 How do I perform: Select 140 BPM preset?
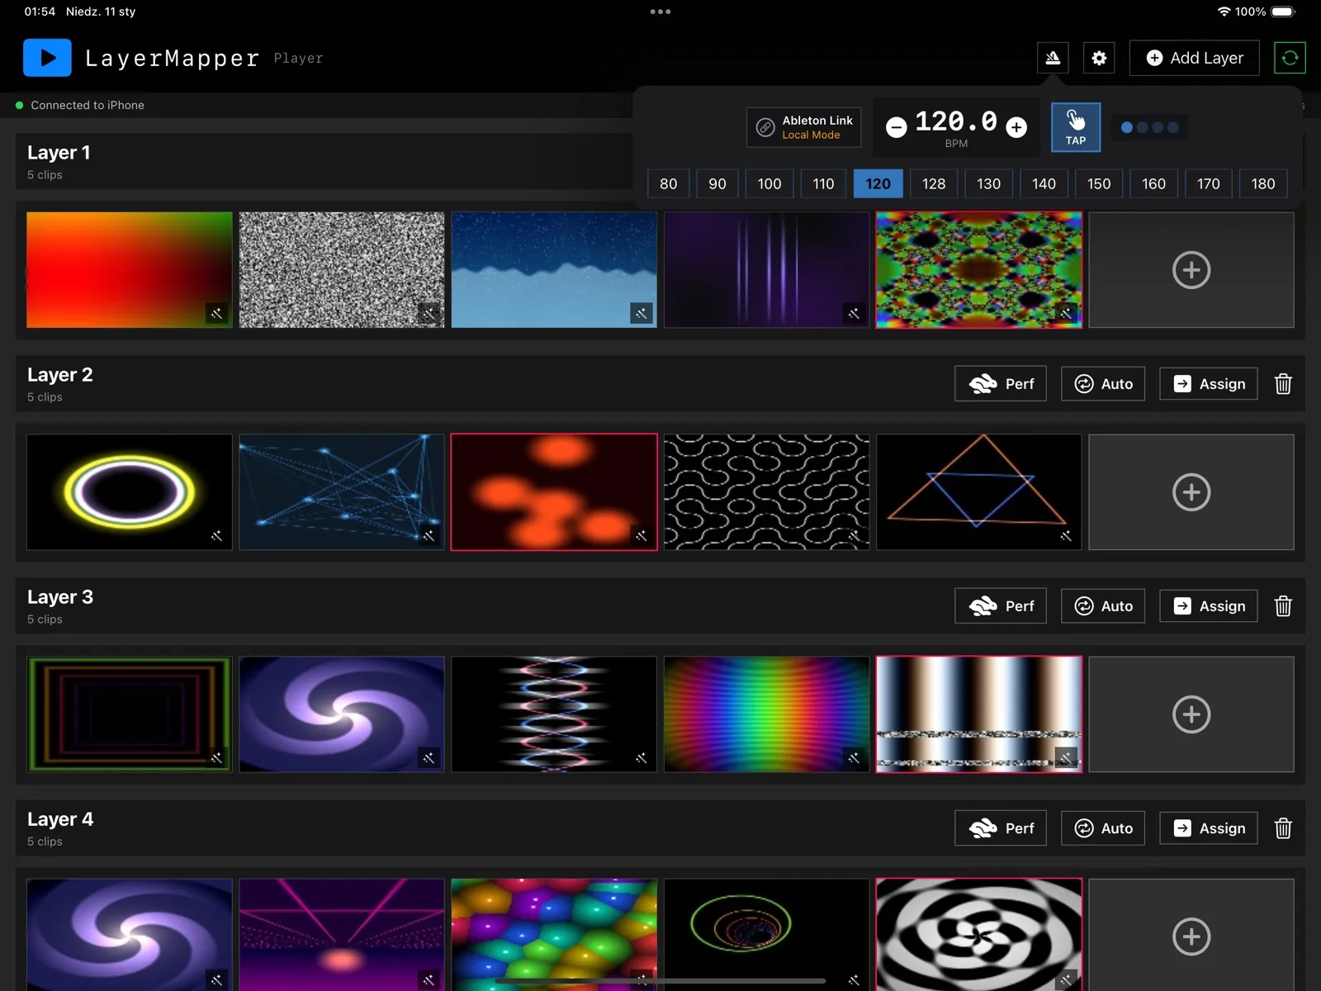1044,183
